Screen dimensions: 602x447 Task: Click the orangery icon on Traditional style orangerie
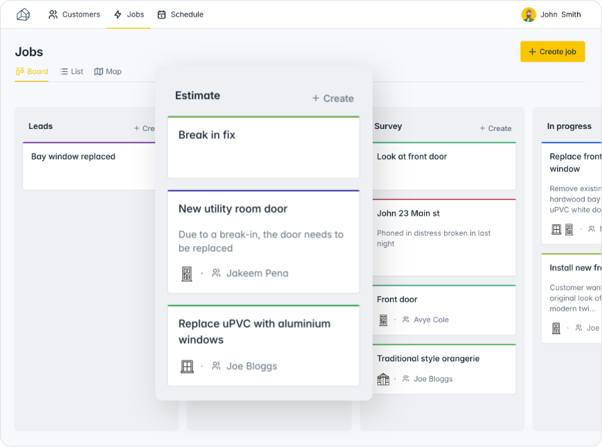coord(383,379)
